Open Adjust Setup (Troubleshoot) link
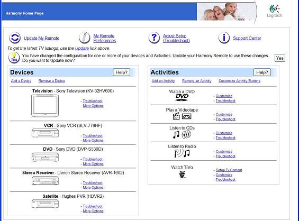299x221 pixels. click(176, 38)
